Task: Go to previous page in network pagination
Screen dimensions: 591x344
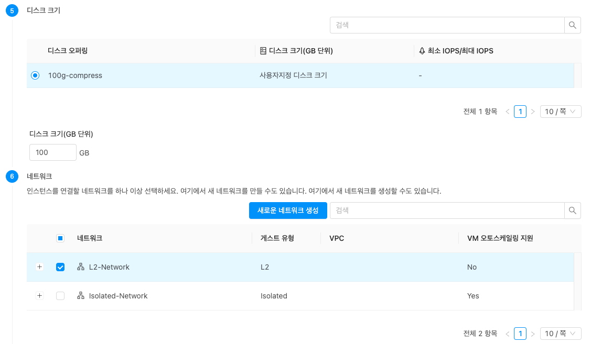Action: pos(507,334)
